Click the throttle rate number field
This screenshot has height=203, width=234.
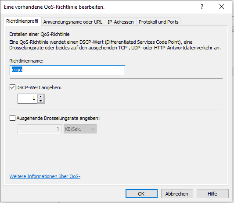coord(40,129)
